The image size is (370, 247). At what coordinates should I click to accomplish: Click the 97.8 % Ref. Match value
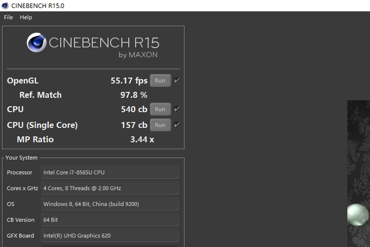click(x=134, y=95)
